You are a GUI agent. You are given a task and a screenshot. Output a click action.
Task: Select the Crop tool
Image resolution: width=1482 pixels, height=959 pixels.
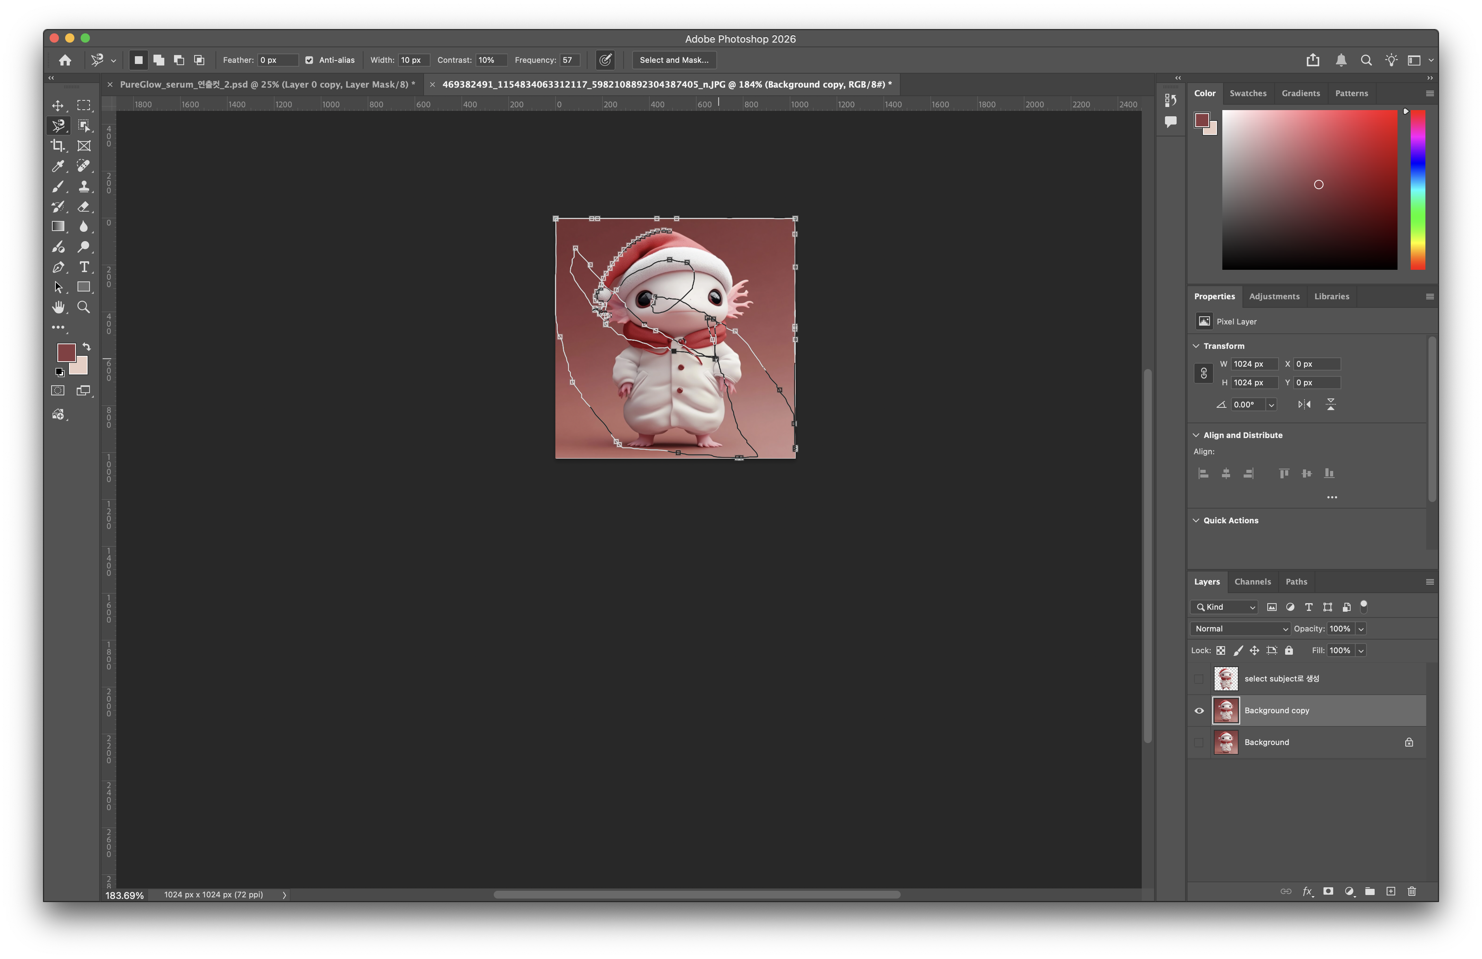58,146
